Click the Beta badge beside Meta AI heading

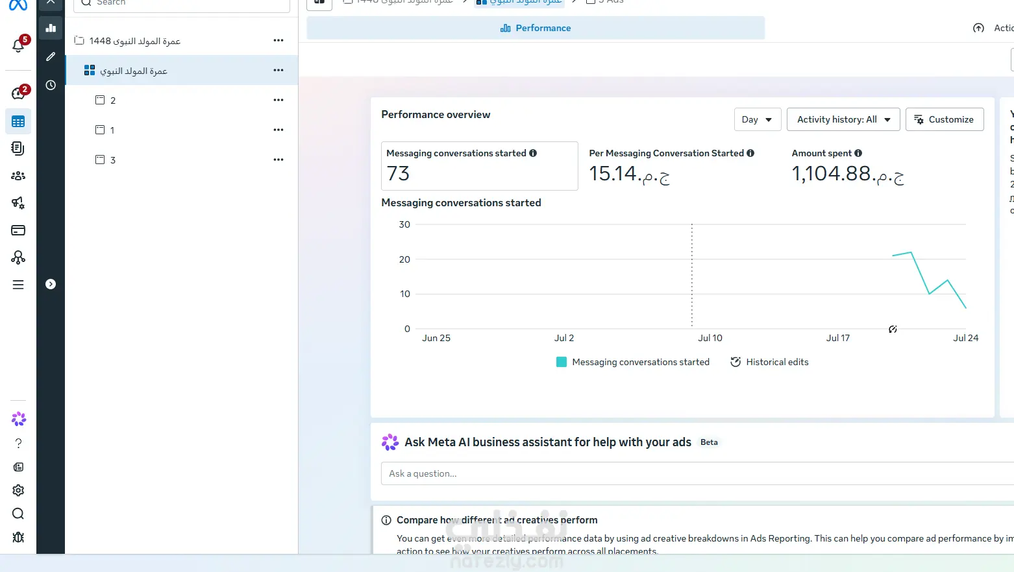tap(709, 442)
